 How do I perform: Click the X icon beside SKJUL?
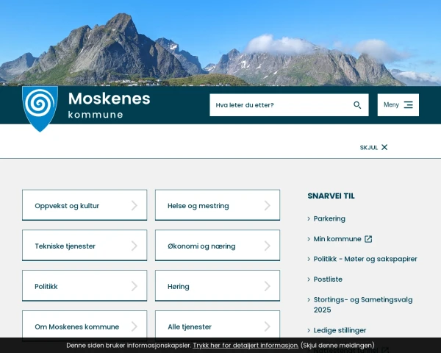384,147
